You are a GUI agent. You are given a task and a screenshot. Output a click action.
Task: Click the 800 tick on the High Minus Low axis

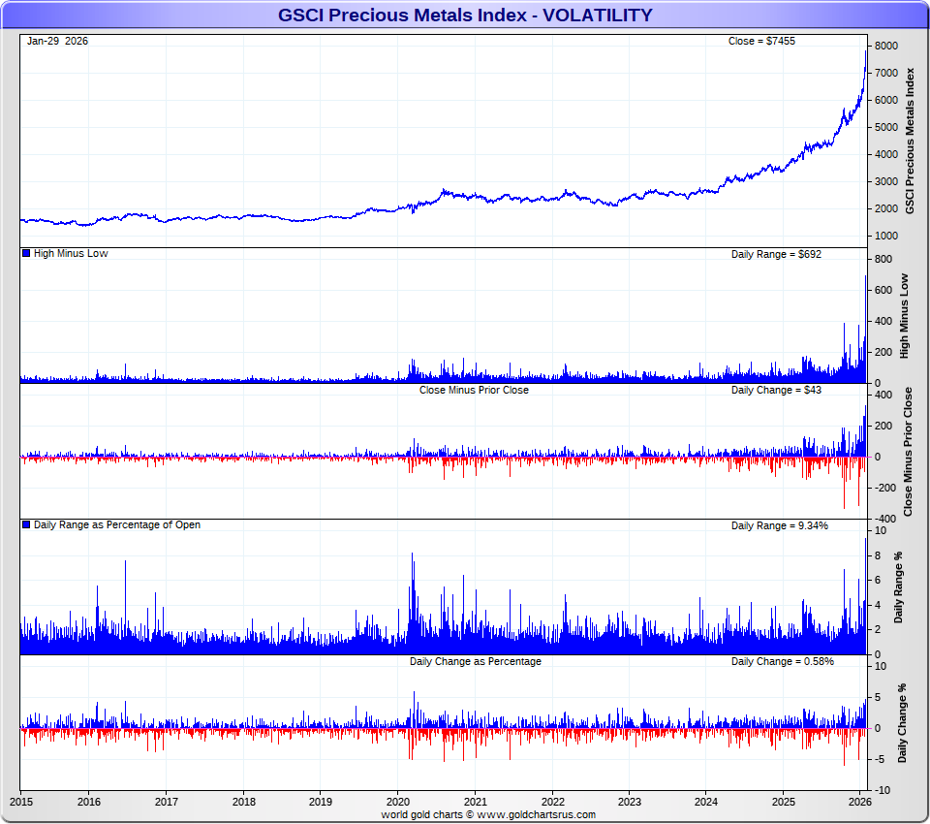(883, 259)
